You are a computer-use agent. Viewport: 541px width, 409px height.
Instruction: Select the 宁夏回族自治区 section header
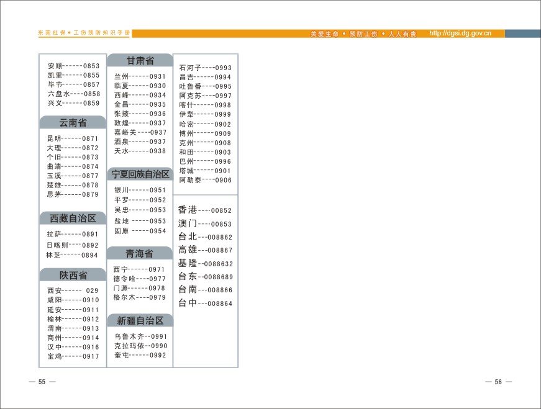140,174
